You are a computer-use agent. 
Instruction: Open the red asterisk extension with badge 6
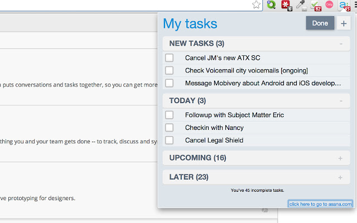tap(287, 5)
